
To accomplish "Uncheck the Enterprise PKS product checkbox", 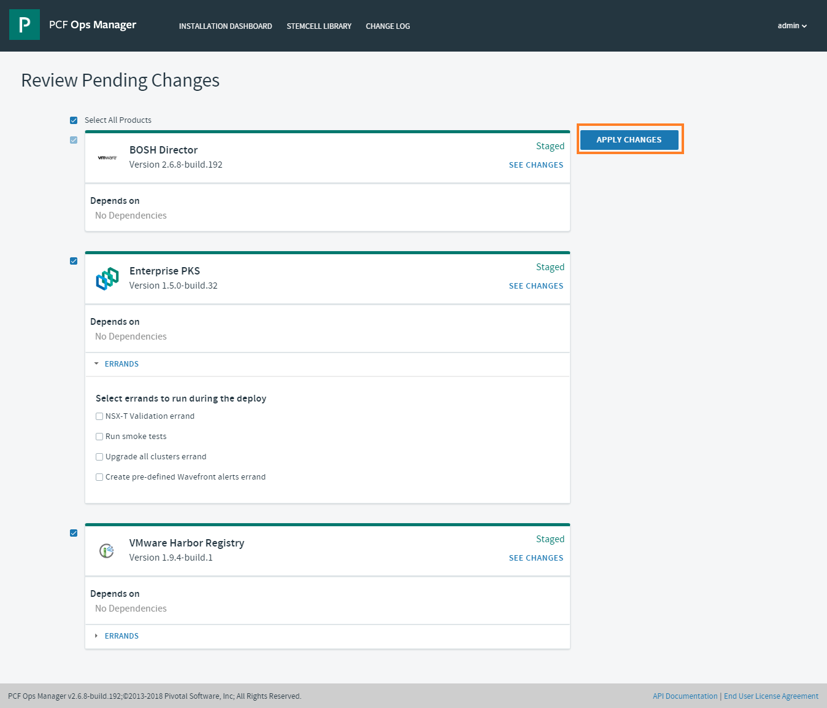I will pyautogui.click(x=74, y=261).
